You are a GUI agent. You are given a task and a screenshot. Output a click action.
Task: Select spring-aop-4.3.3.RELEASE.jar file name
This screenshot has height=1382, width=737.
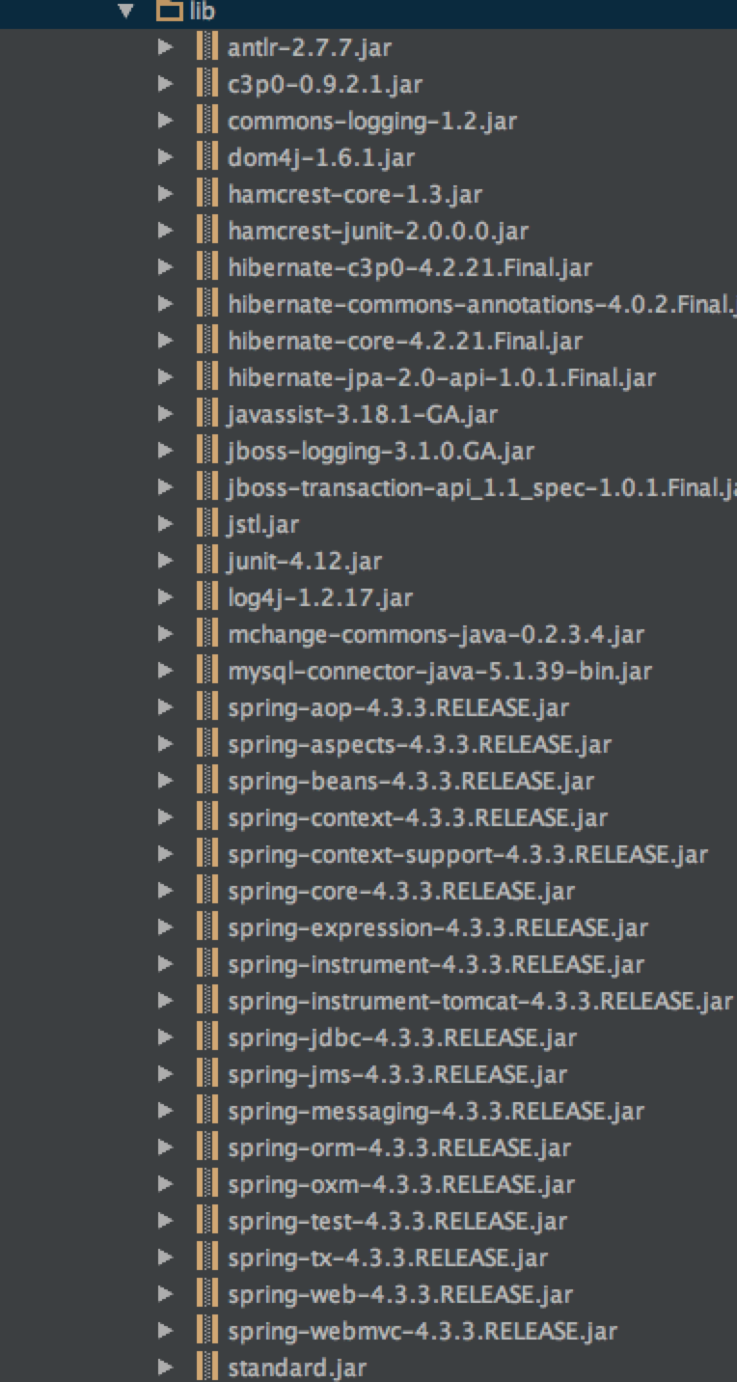click(398, 707)
